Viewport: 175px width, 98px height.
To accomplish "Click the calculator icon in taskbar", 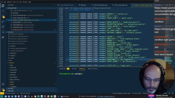I will pyautogui.click(x=42, y=96).
